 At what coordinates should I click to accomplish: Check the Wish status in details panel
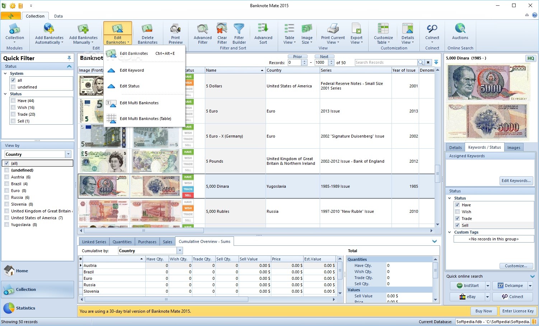458,212
